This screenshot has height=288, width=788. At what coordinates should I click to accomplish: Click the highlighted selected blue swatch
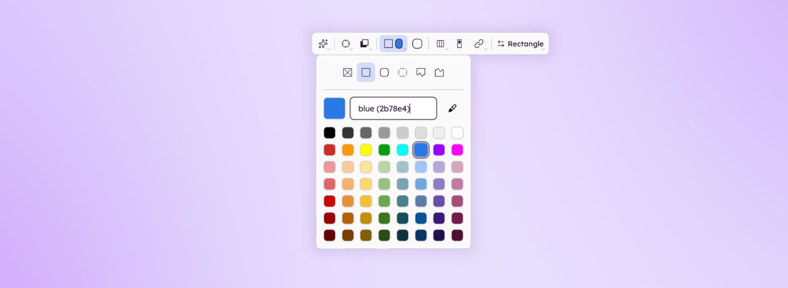point(421,150)
